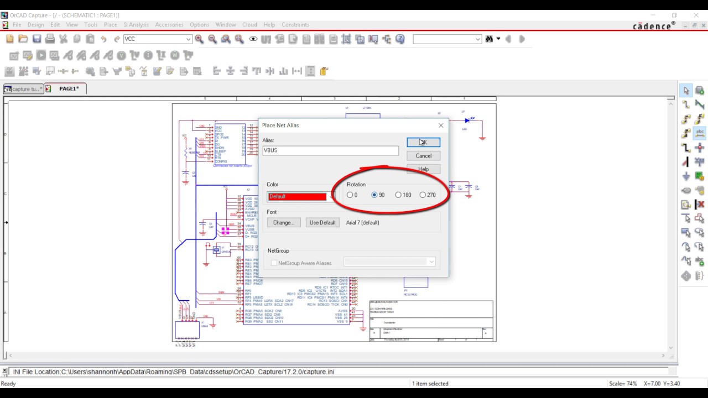Screen dimensions: 708x398
Task: Click the Alias text field containing VBUS
Action: (330, 150)
